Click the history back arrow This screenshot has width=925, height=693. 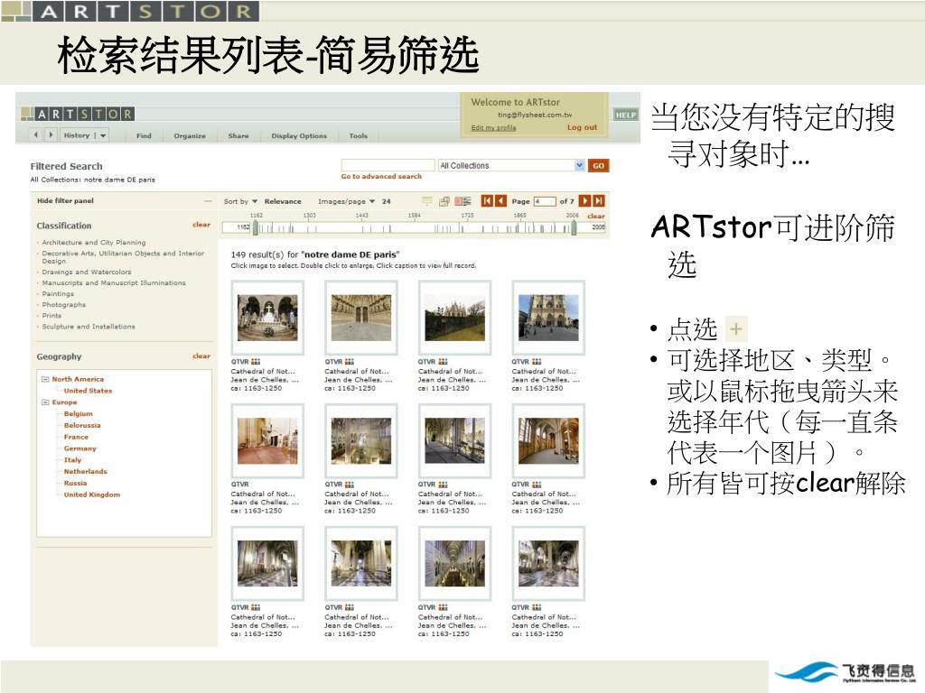click(36, 135)
